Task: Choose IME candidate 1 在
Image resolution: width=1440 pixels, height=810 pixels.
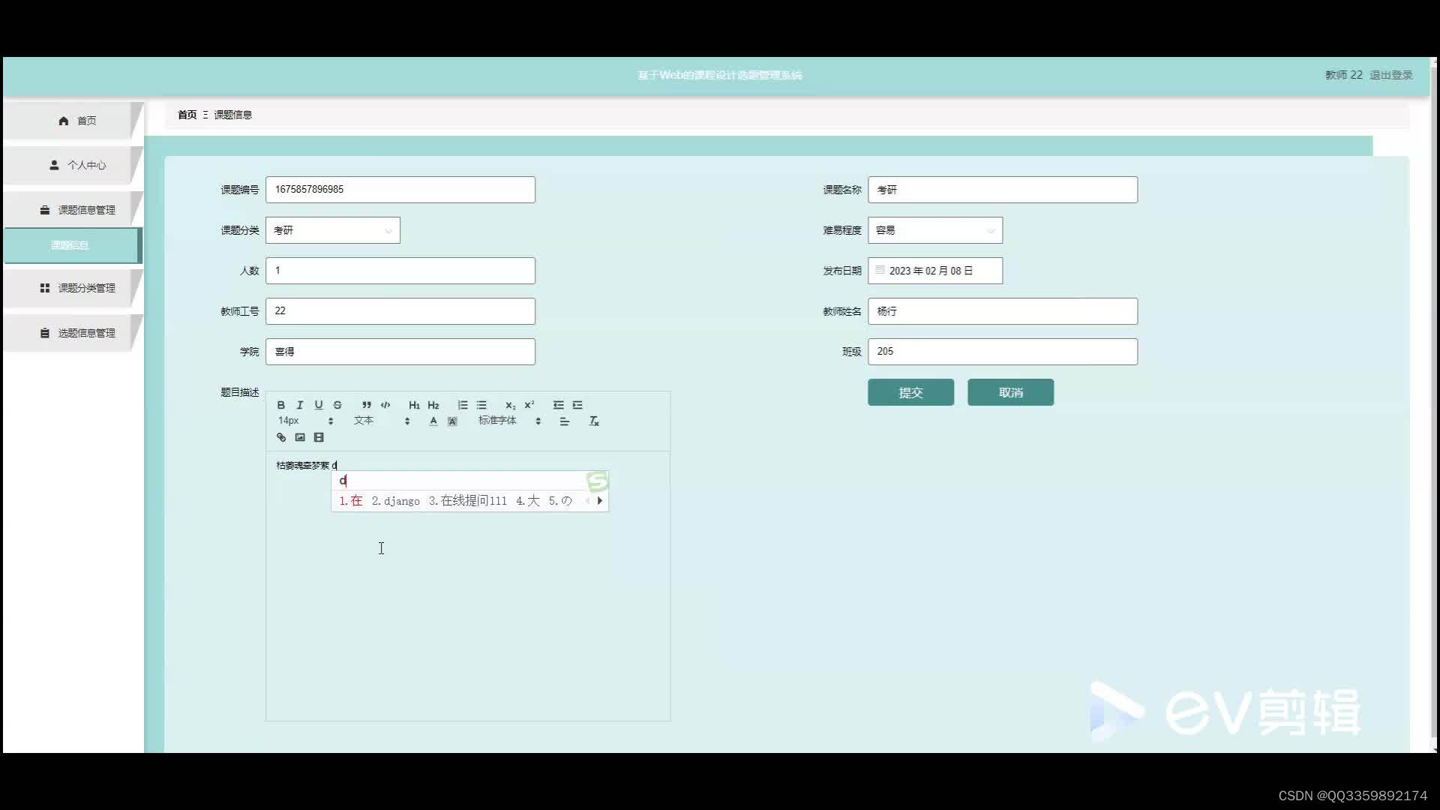Action: pyautogui.click(x=351, y=501)
